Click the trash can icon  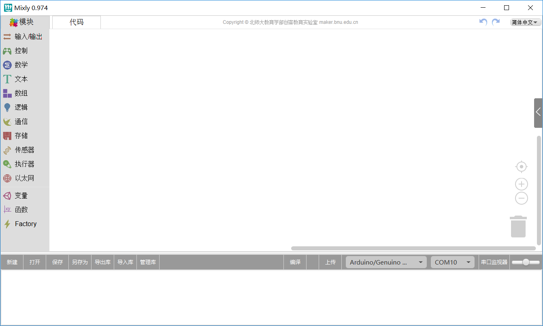(x=518, y=227)
